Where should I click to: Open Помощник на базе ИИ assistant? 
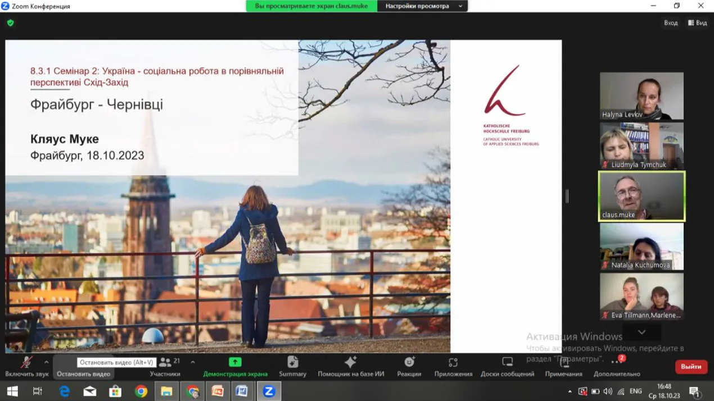coord(351,366)
